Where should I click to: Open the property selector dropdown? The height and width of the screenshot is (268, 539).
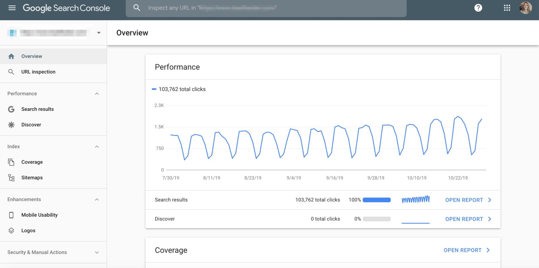pyautogui.click(x=99, y=33)
